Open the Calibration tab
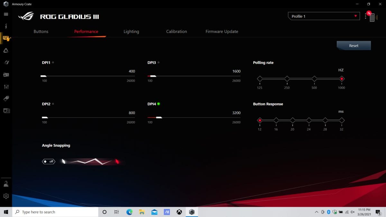This screenshot has width=386, height=217. [177, 32]
